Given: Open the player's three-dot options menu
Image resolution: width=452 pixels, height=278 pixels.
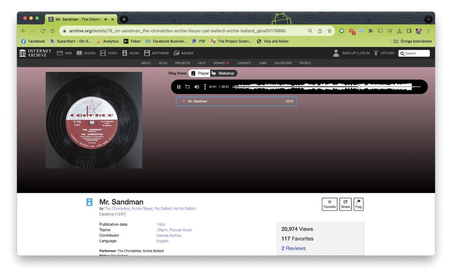Looking at the screenshot, I should click(205, 87).
